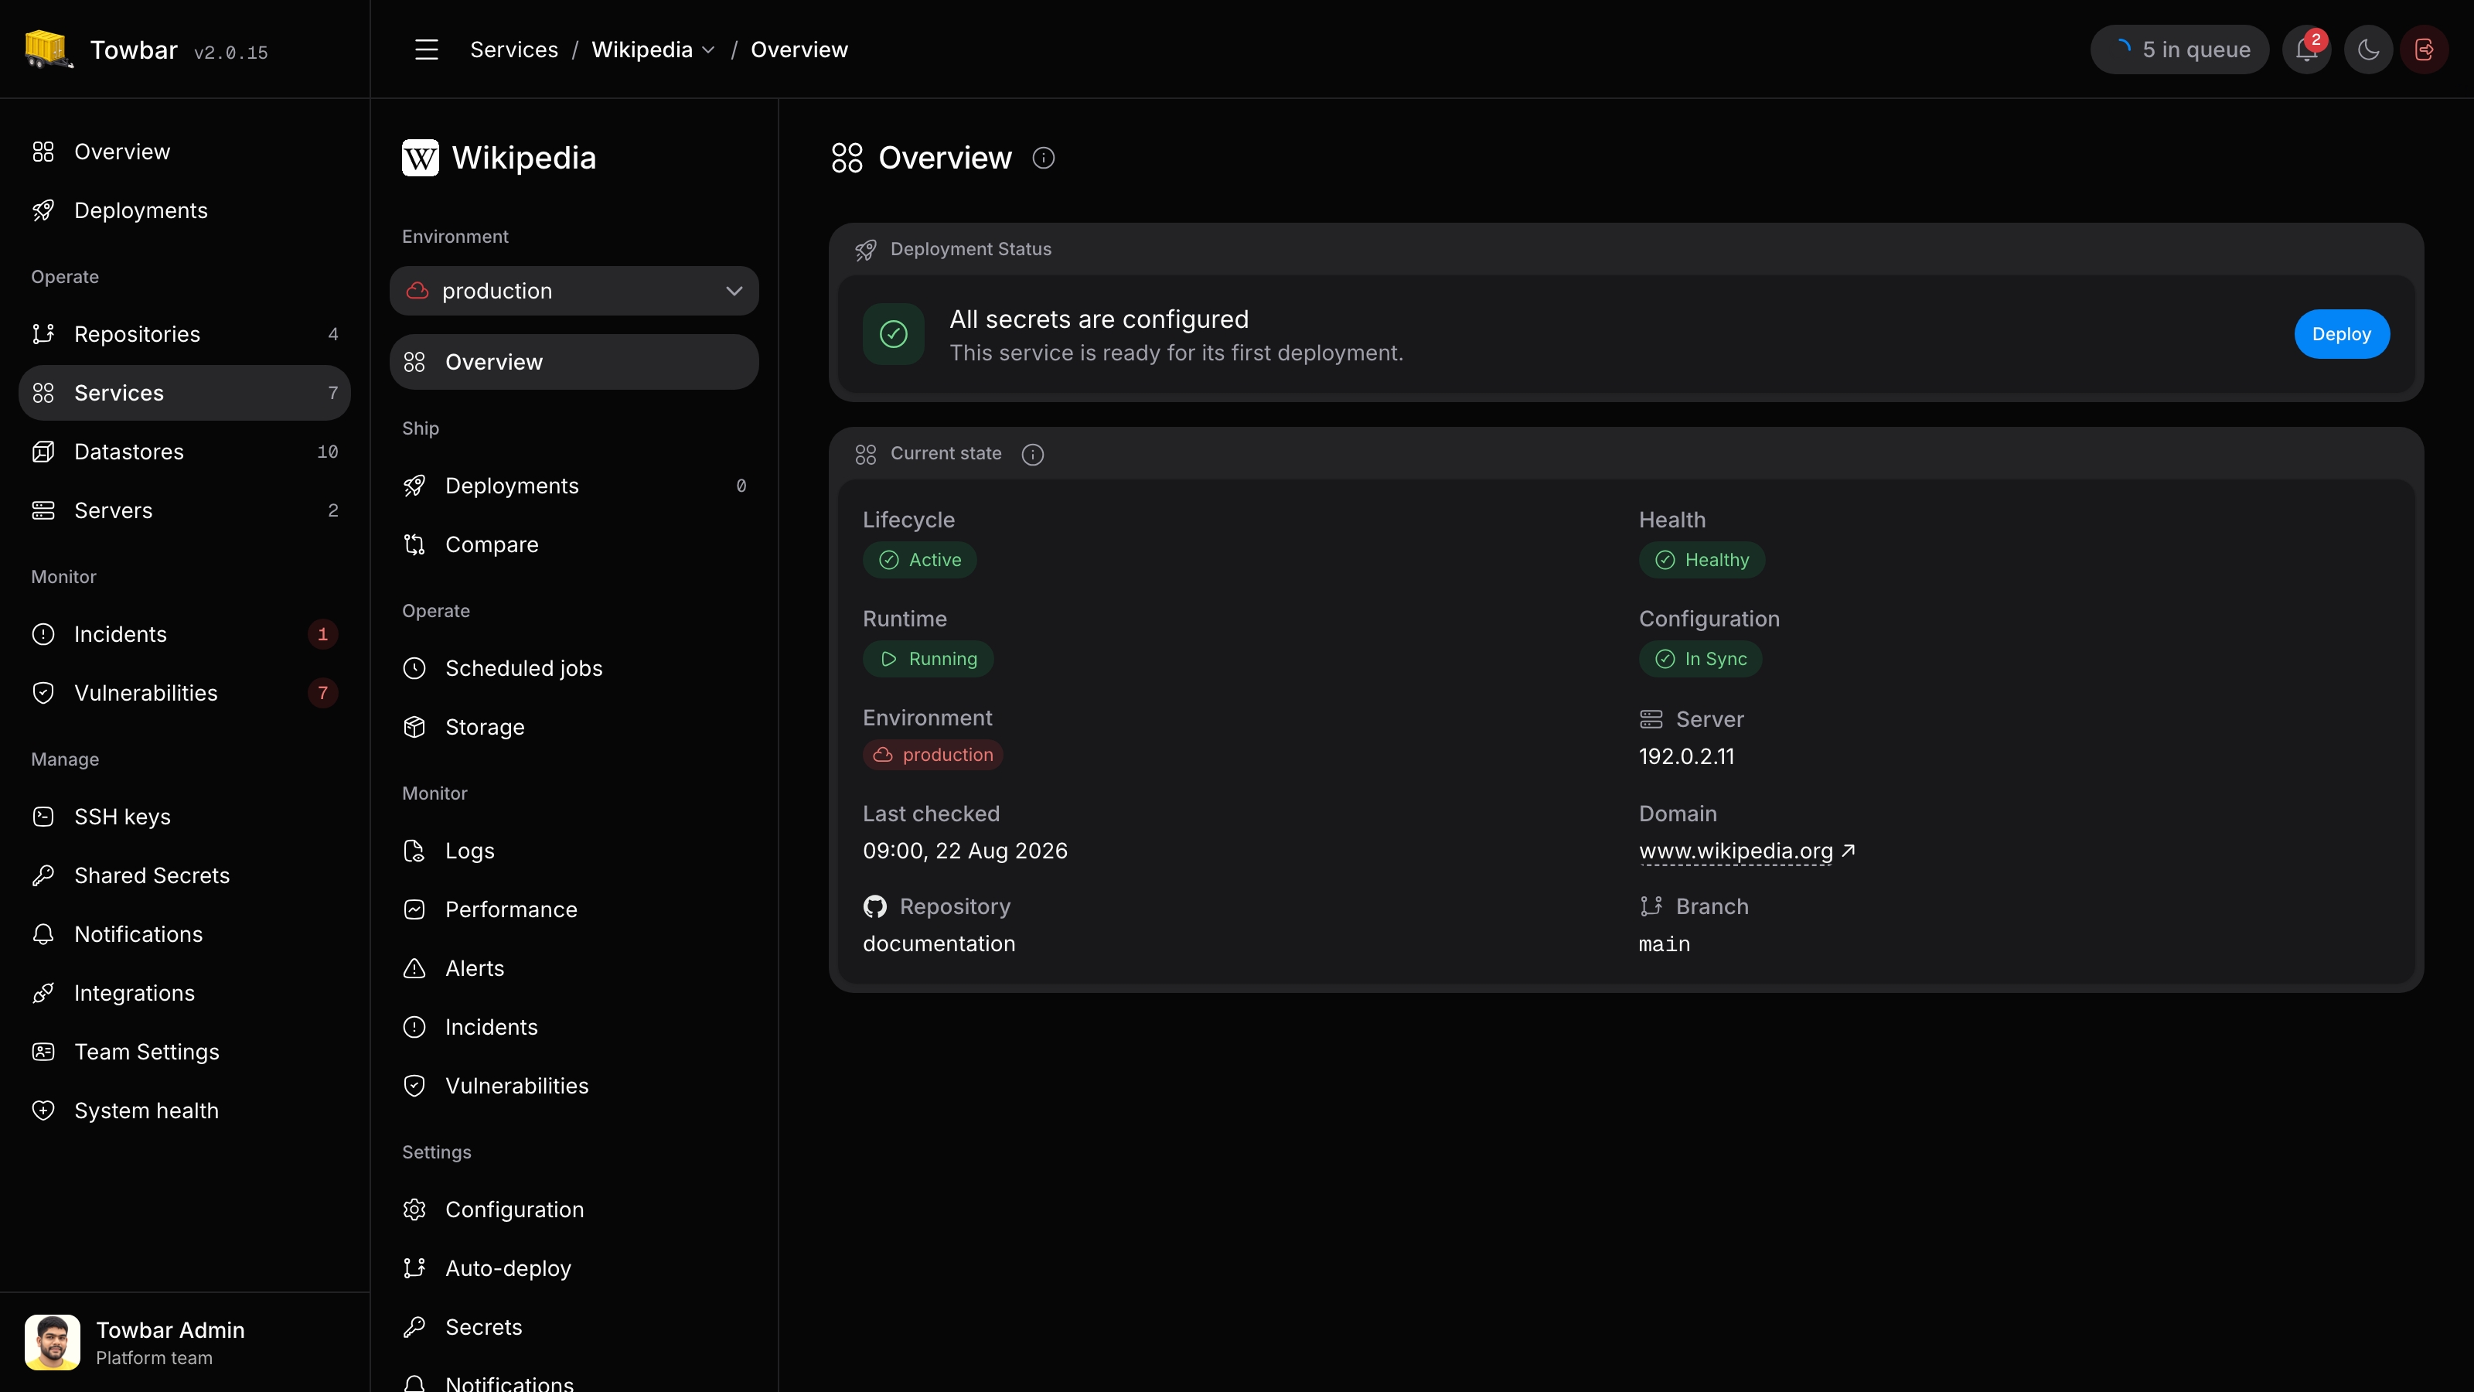Toggle the hamburger sidebar menu icon
The width and height of the screenshot is (2474, 1392).
427,50
